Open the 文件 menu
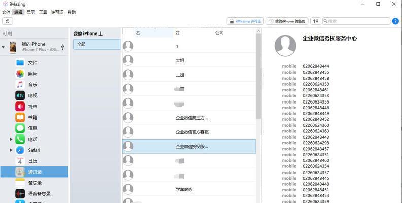The height and width of the screenshot is (203, 402). click(6, 12)
